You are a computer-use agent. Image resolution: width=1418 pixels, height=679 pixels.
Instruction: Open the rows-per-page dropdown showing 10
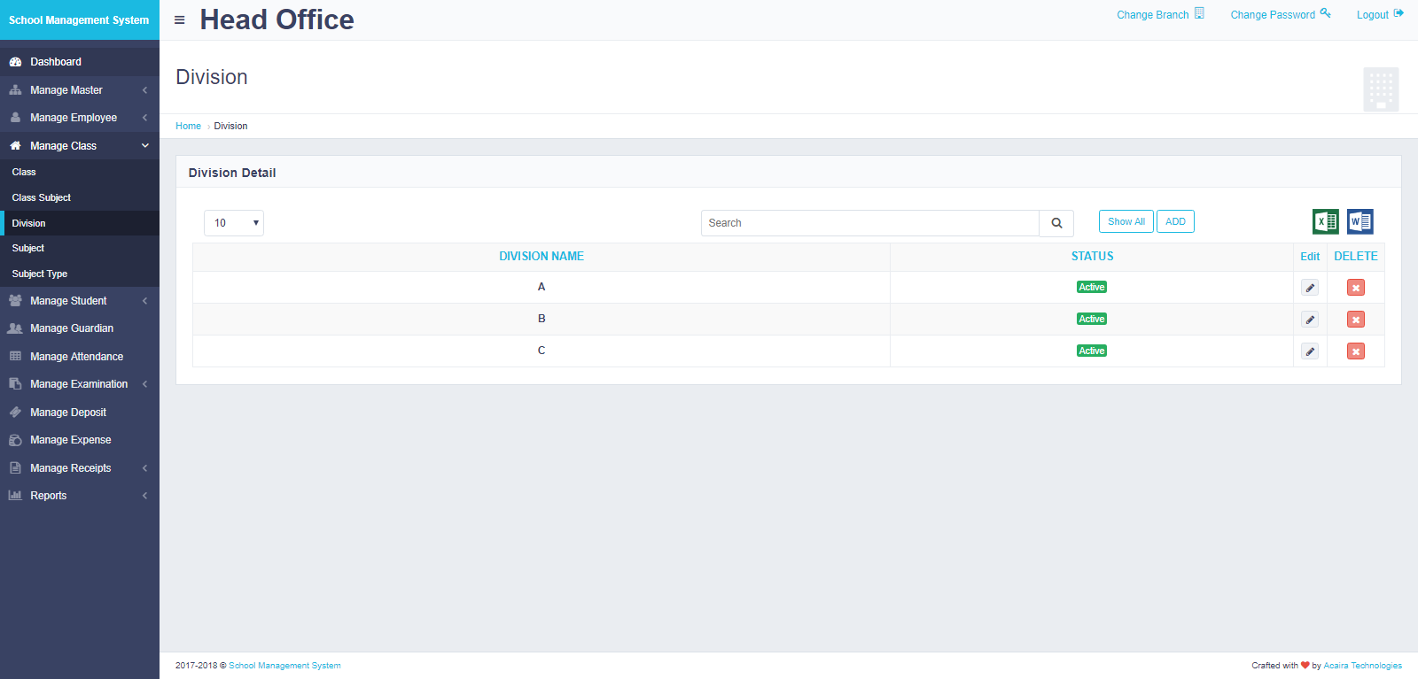click(x=234, y=223)
